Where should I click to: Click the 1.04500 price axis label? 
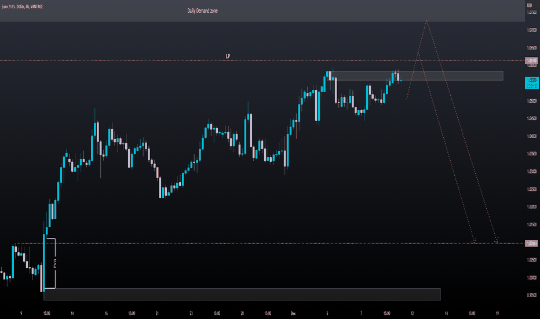(532, 118)
